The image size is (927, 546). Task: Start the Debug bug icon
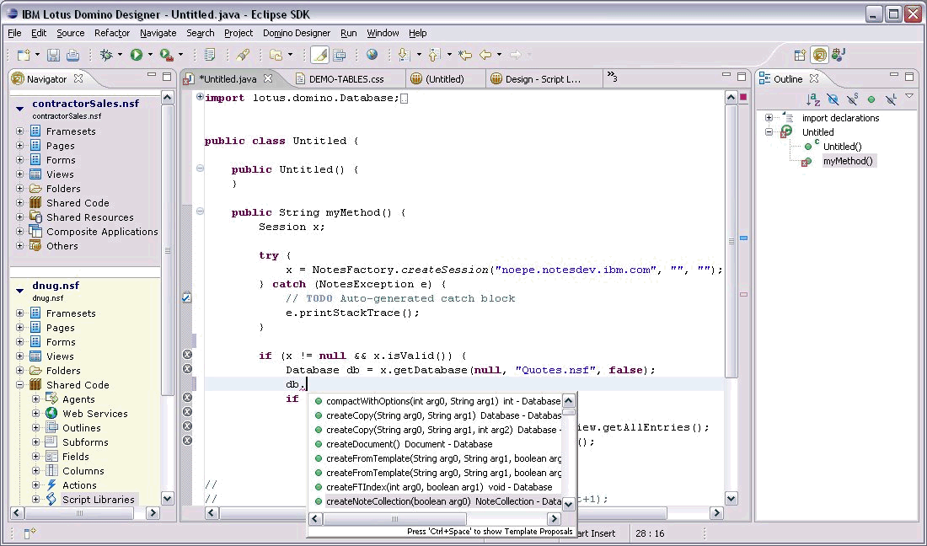coord(106,55)
